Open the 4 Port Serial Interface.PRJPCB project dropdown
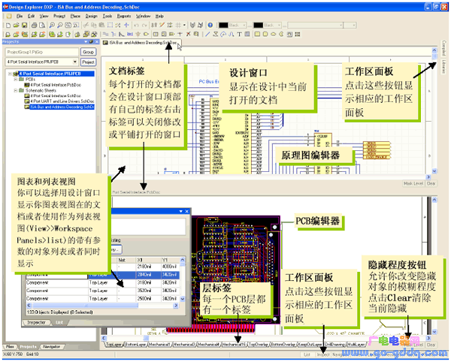The image size is (451, 362). click(74, 62)
